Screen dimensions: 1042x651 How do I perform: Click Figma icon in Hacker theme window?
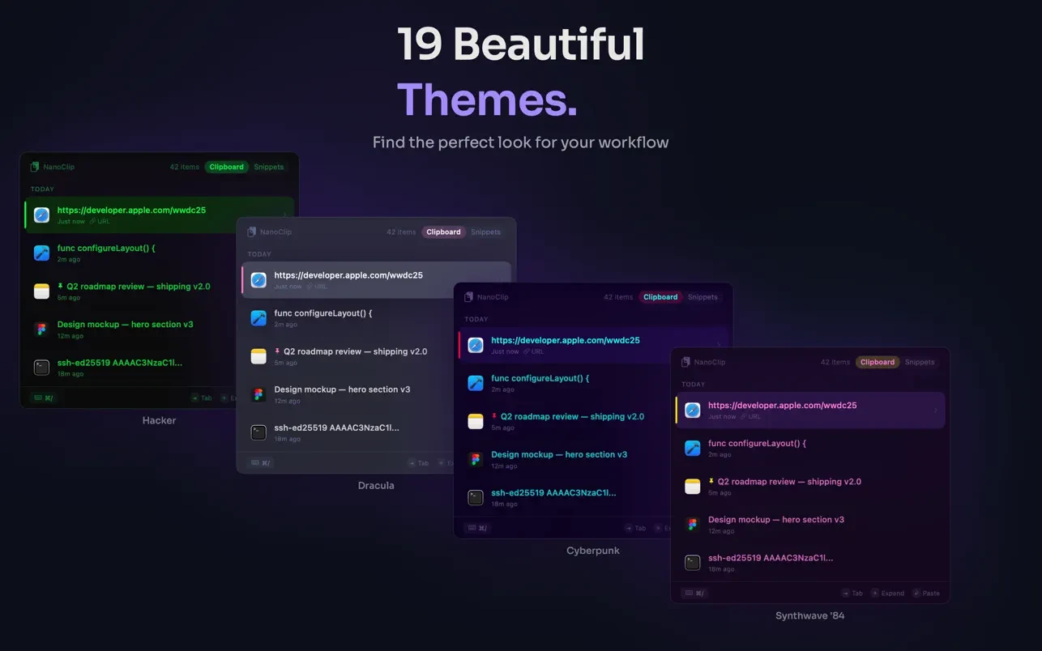[41, 330]
